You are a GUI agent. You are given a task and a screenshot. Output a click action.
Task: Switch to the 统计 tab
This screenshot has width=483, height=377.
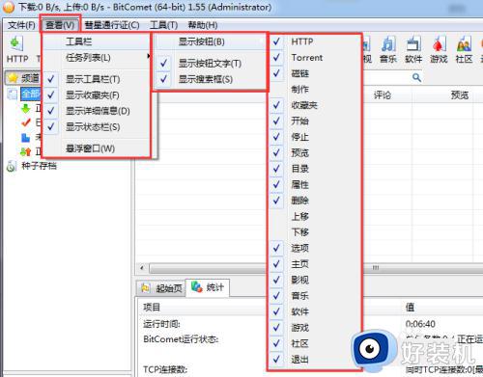pyautogui.click(x=208, y=287)
